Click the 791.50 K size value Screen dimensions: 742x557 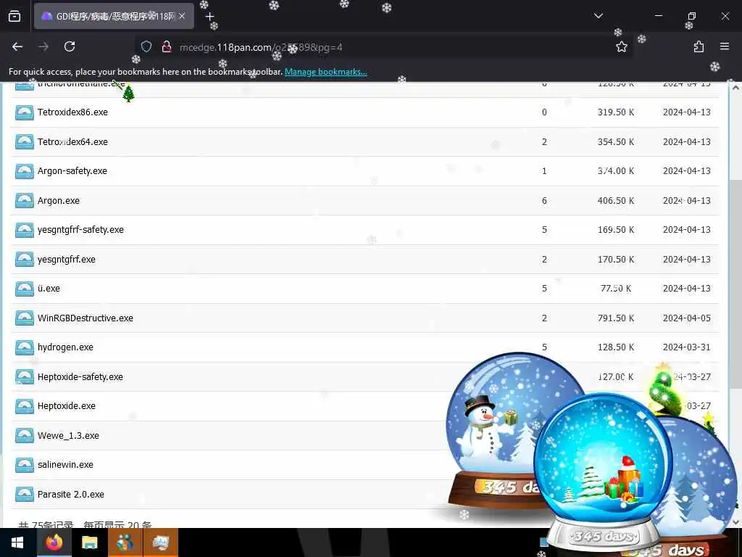[616, 318]
